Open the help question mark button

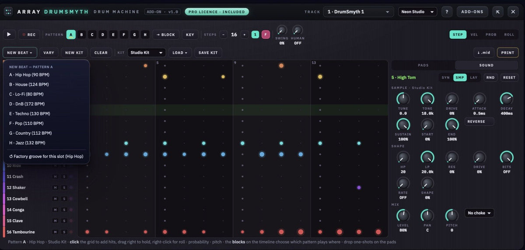(x=446, y=12)
